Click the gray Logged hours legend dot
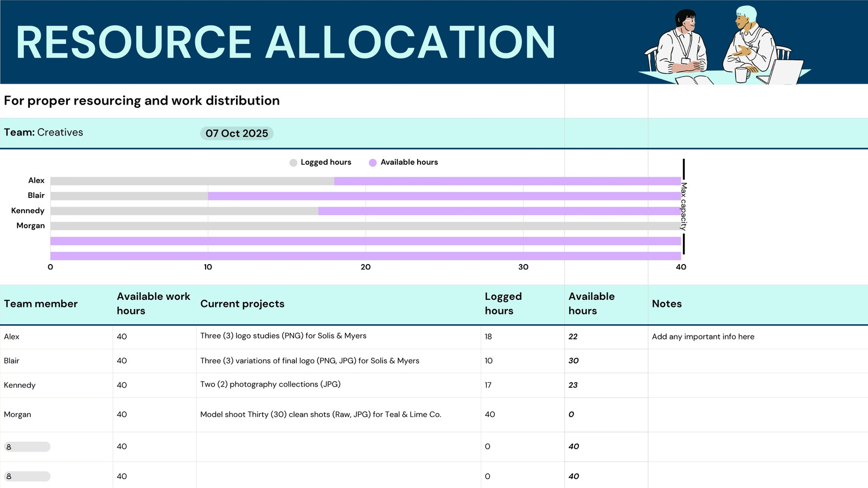Image resolution: width=868 pixels, height=488 pixels. [293, 163]
